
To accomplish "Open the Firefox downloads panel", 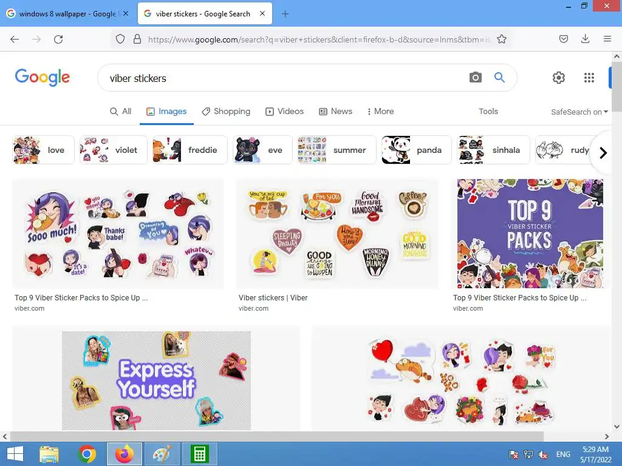I will click(585, 39).
